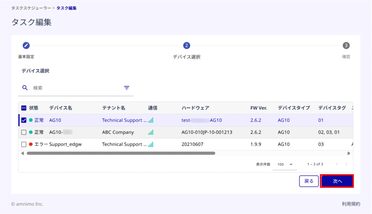Click the 基本設定 step label
The width and height of the screenshot is (372, 214).
[x=26, y=57]
